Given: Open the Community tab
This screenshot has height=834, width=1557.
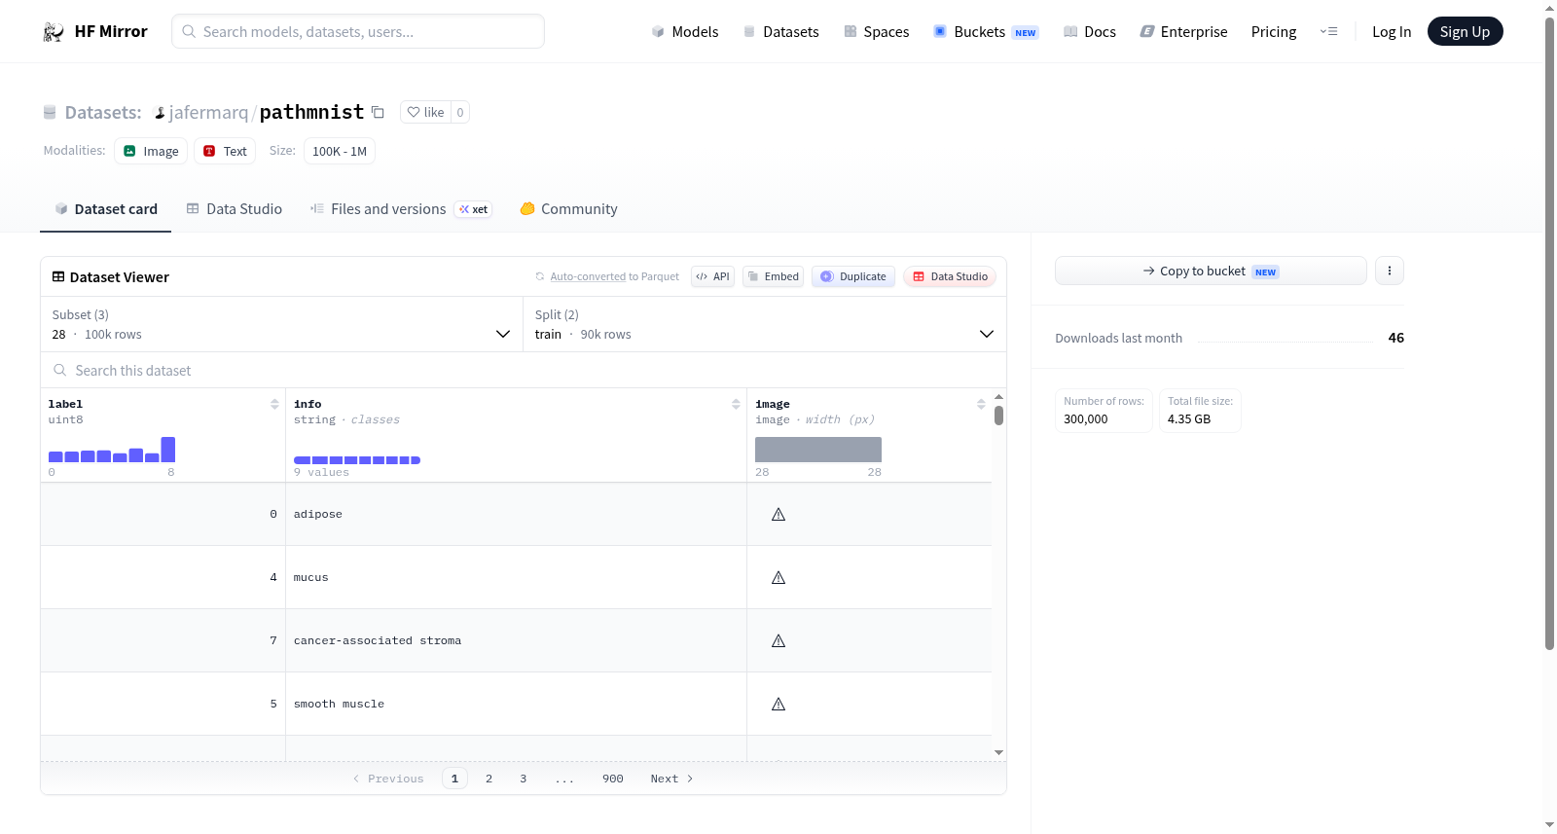Looking at the screenshot, I should coord(569,209).
